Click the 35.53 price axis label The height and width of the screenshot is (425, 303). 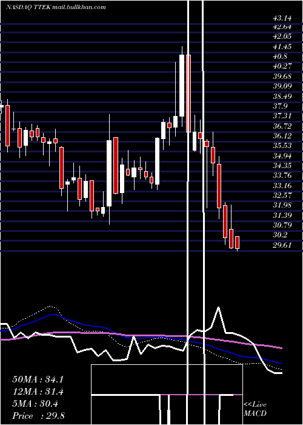click(x=282, y=146)
